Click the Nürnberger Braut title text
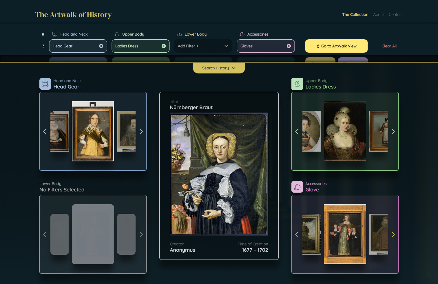Image resolution: width=438 pixels, height=284 pixels. coord(191,108)
